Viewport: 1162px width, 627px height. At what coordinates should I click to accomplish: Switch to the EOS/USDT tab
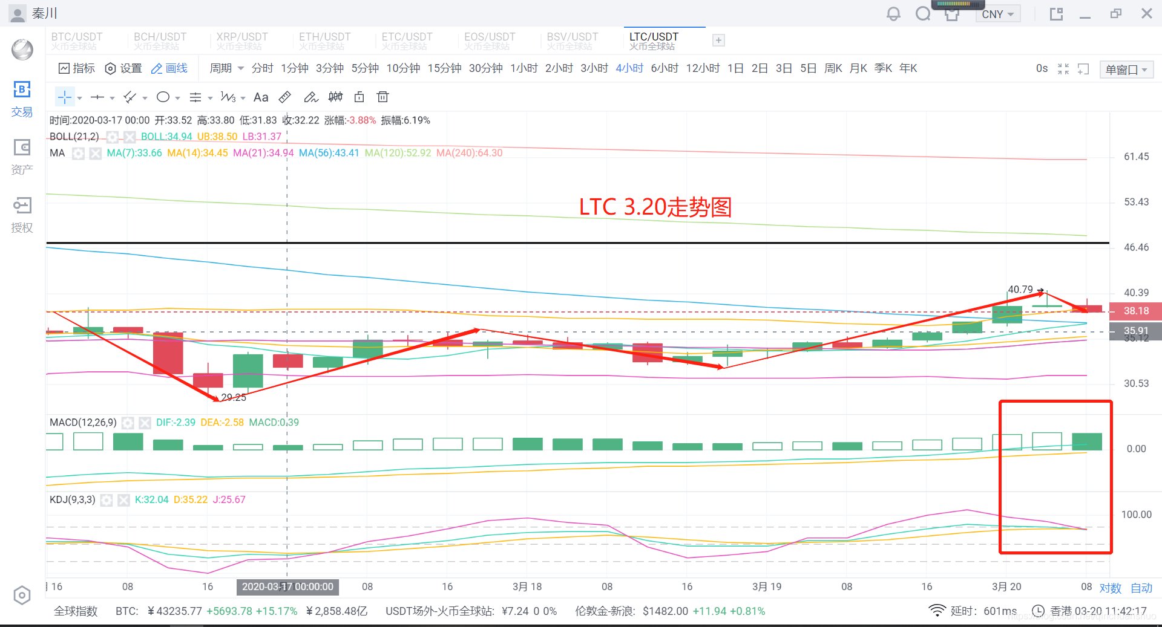tap(490, 41)
